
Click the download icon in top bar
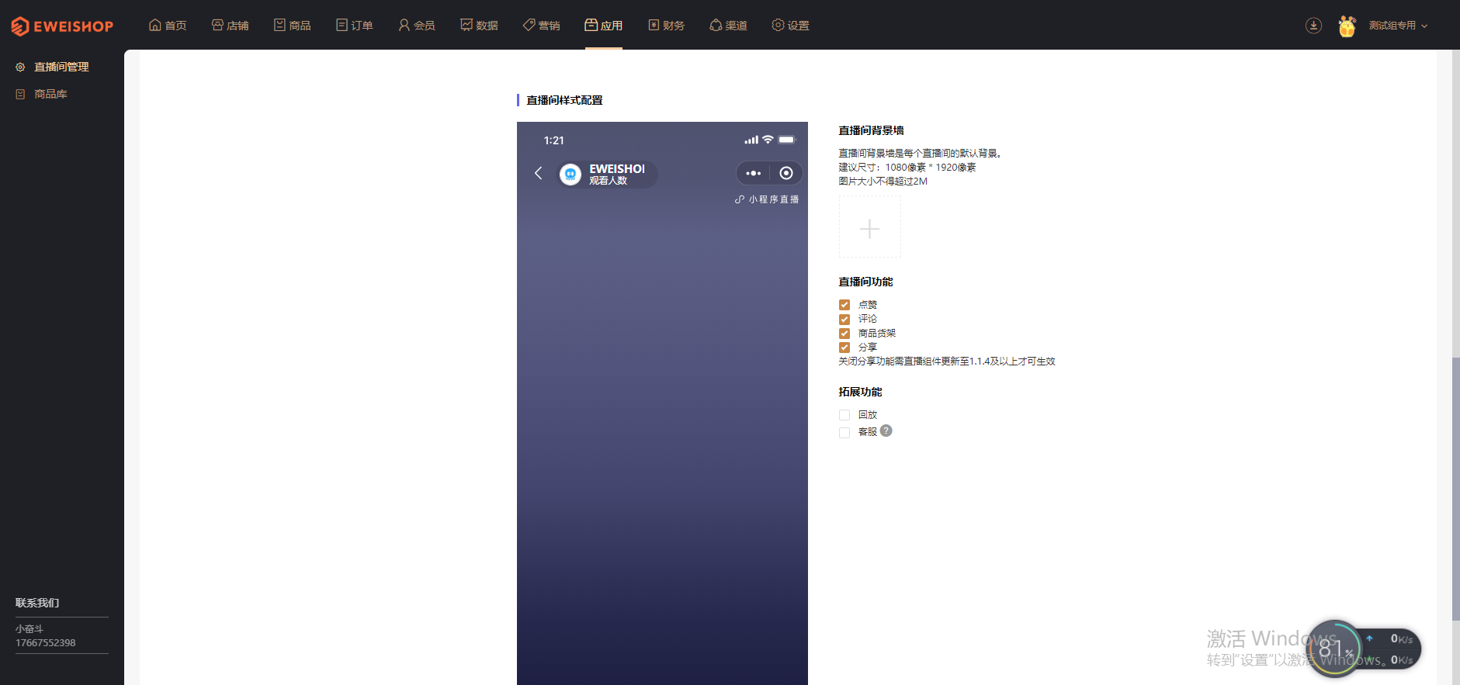tap(1313, 26)
